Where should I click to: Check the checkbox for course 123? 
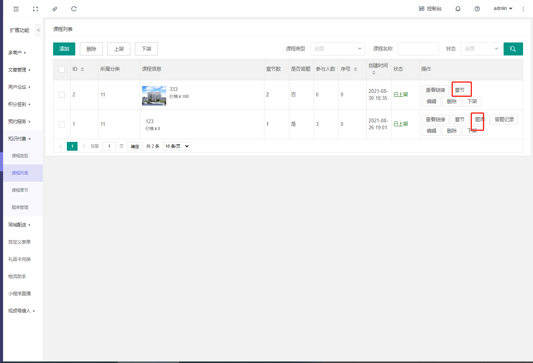(62, 124)
